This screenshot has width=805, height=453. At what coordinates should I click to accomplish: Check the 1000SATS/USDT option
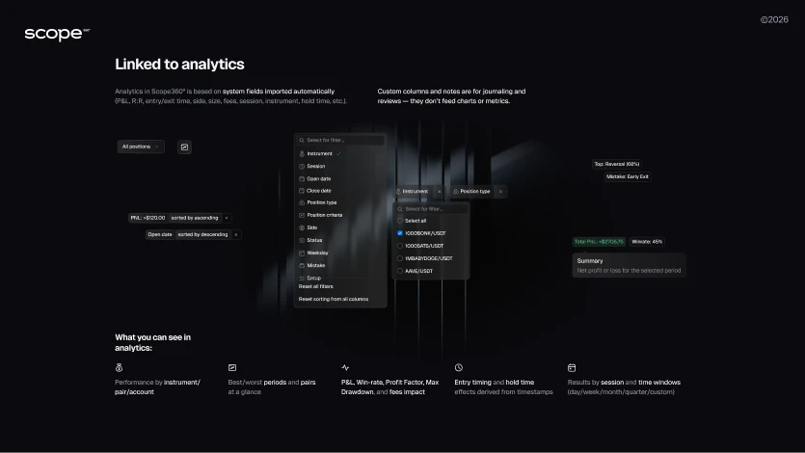[400, 246]
